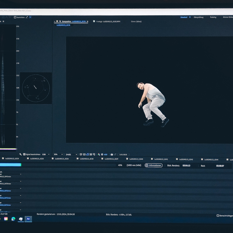
Task: Open the Lx20240113_0236 timeline tab
Action: click(x=62, y=159)
